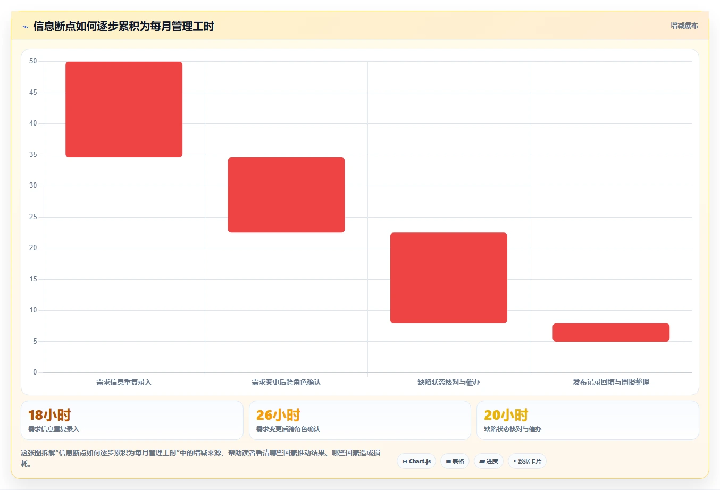
Task: Click the x-axis label 需求变更后跨角色确认
Action: pos(286,382)
